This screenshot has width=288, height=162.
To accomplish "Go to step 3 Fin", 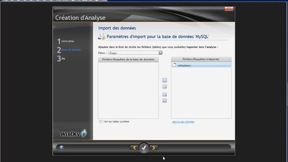I will (61, 58).
